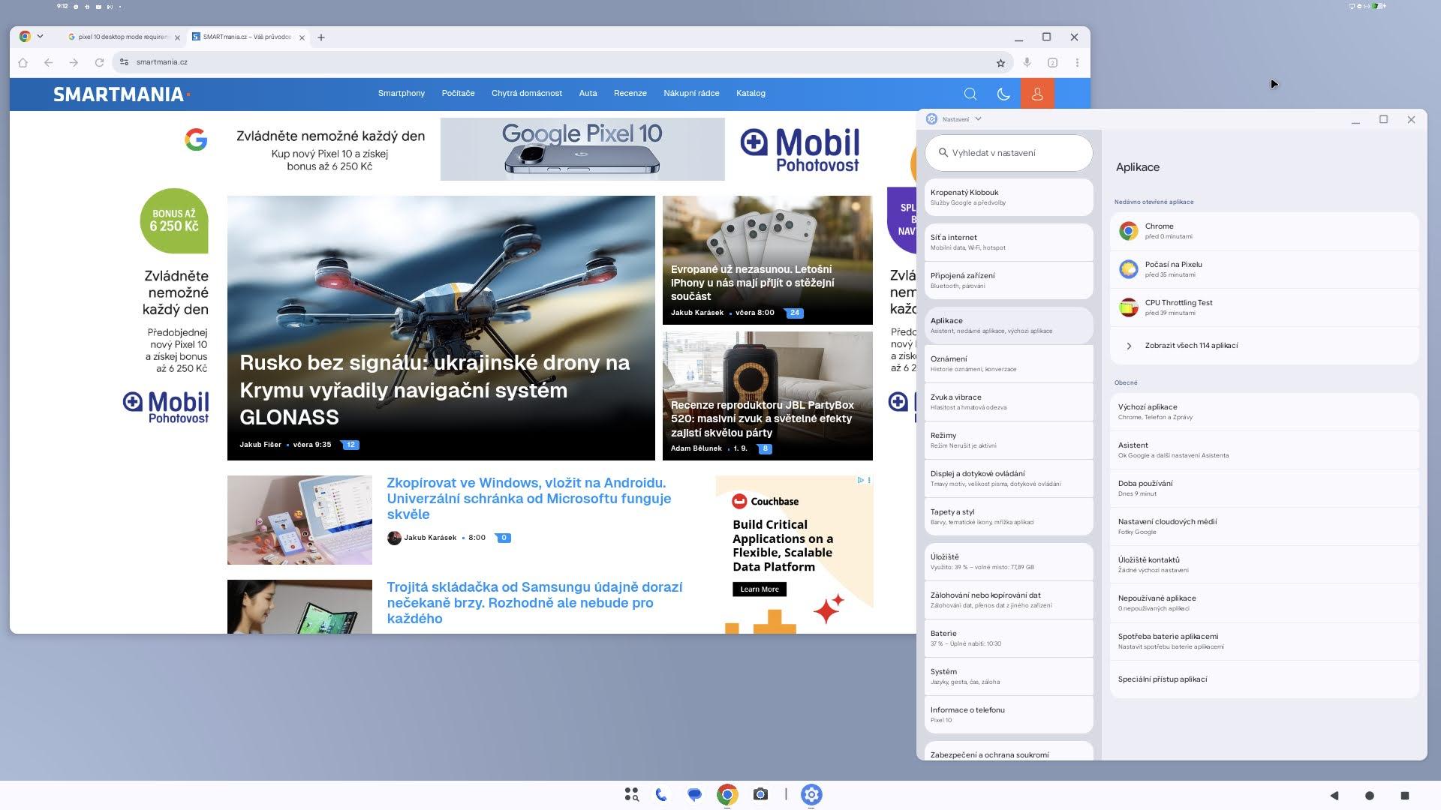The width and height of the screenshot is (1441, 810).
Task: Click the Vyhledat v nastavení search field
Action: pyautogui.click(x=1009, y=153)
